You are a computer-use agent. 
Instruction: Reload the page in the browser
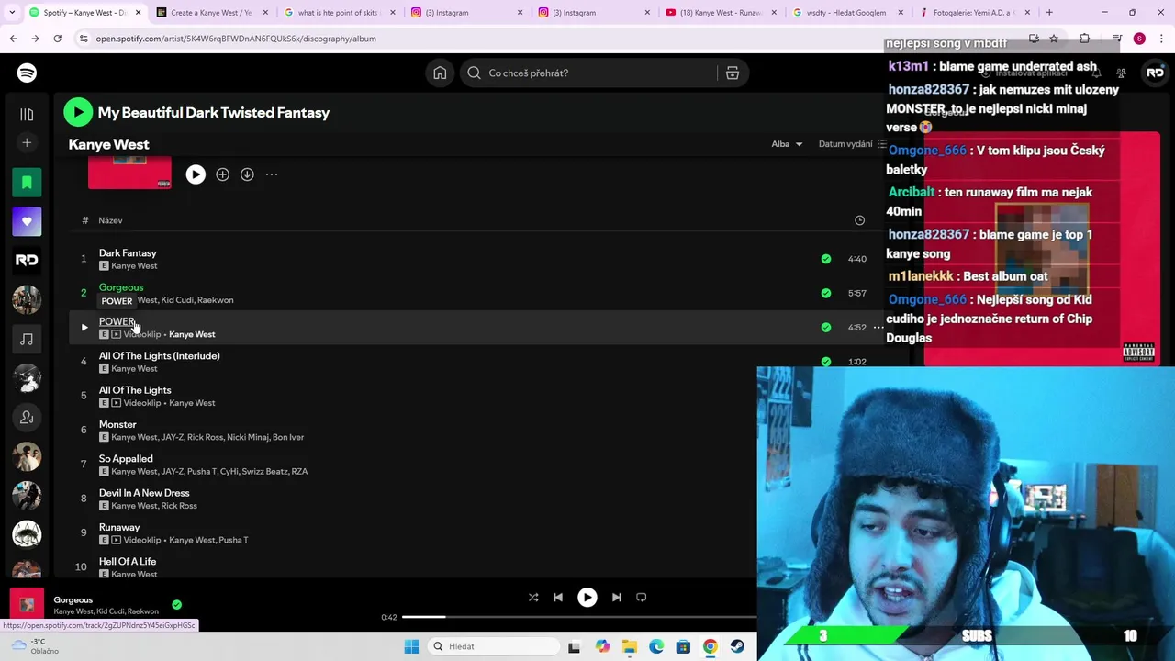[57, 39]
